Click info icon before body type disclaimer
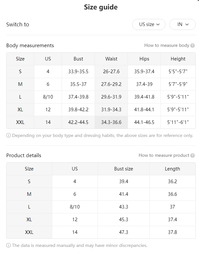Image resolution: width=201 pixels, height=257 pixels. (8, 135)
